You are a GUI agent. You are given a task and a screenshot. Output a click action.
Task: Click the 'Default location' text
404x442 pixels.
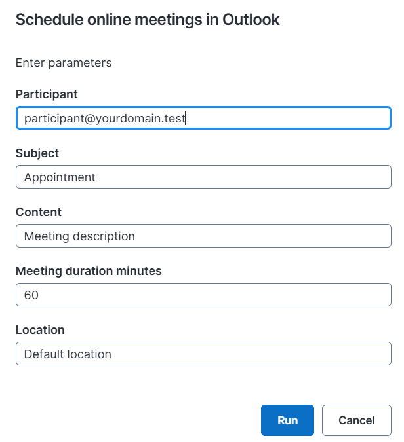tap(68, 354)
